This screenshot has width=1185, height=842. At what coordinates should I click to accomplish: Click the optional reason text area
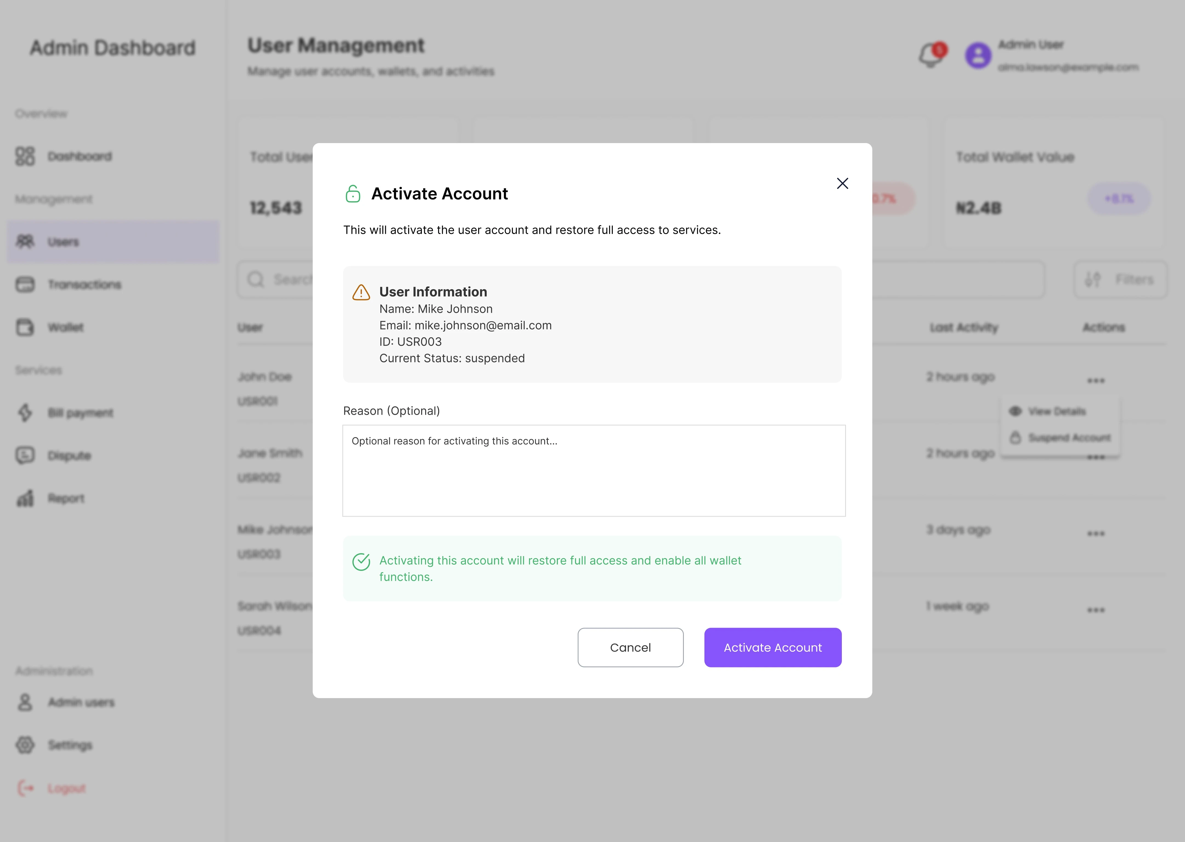pyautogui.click(x=594, y=470)
